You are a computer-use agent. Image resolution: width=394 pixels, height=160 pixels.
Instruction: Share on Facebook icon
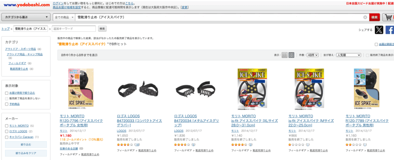[x=390, y=30]
